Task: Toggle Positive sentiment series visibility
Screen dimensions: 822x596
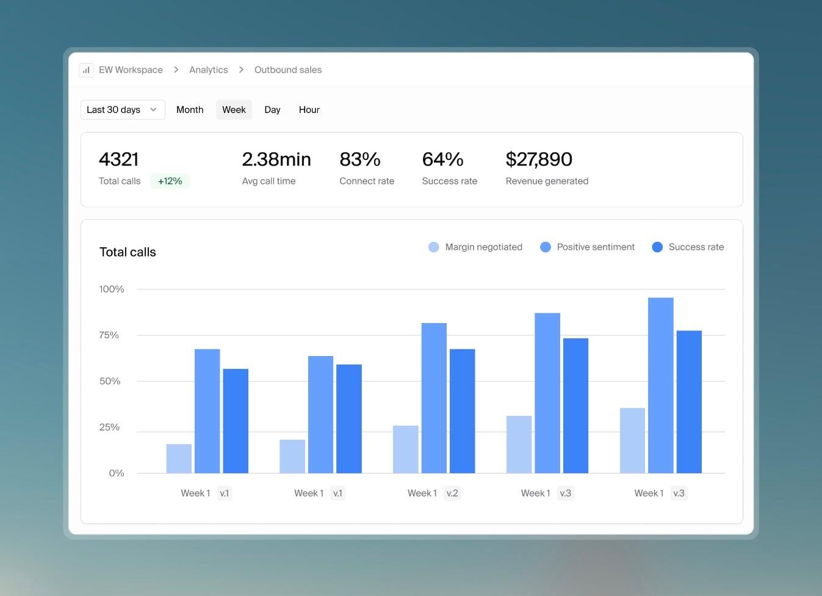Action: pyautogui.click(x=587, y=247)
